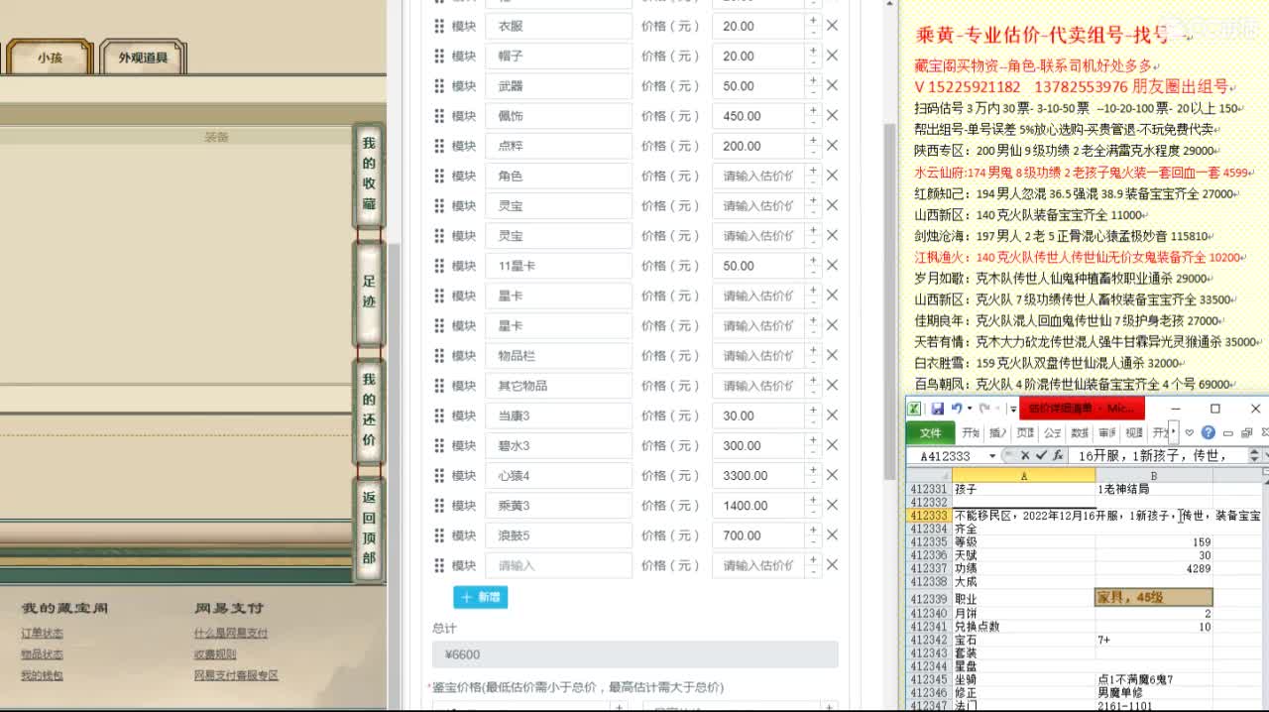The width and height of the screenshot is (1269, 712).
Task: Remove the empty 请输入 module row
Action: pyautogui.click(x=832, y=565)
